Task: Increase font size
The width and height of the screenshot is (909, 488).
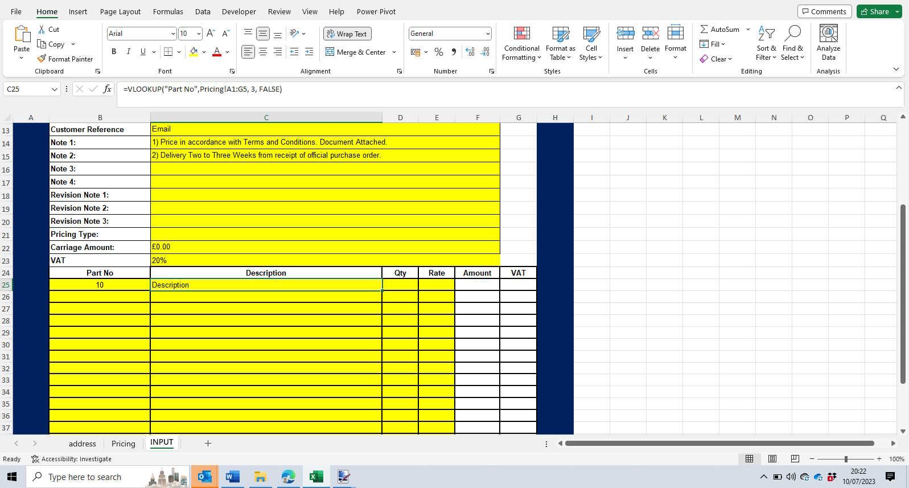Action: click(211, 34)
